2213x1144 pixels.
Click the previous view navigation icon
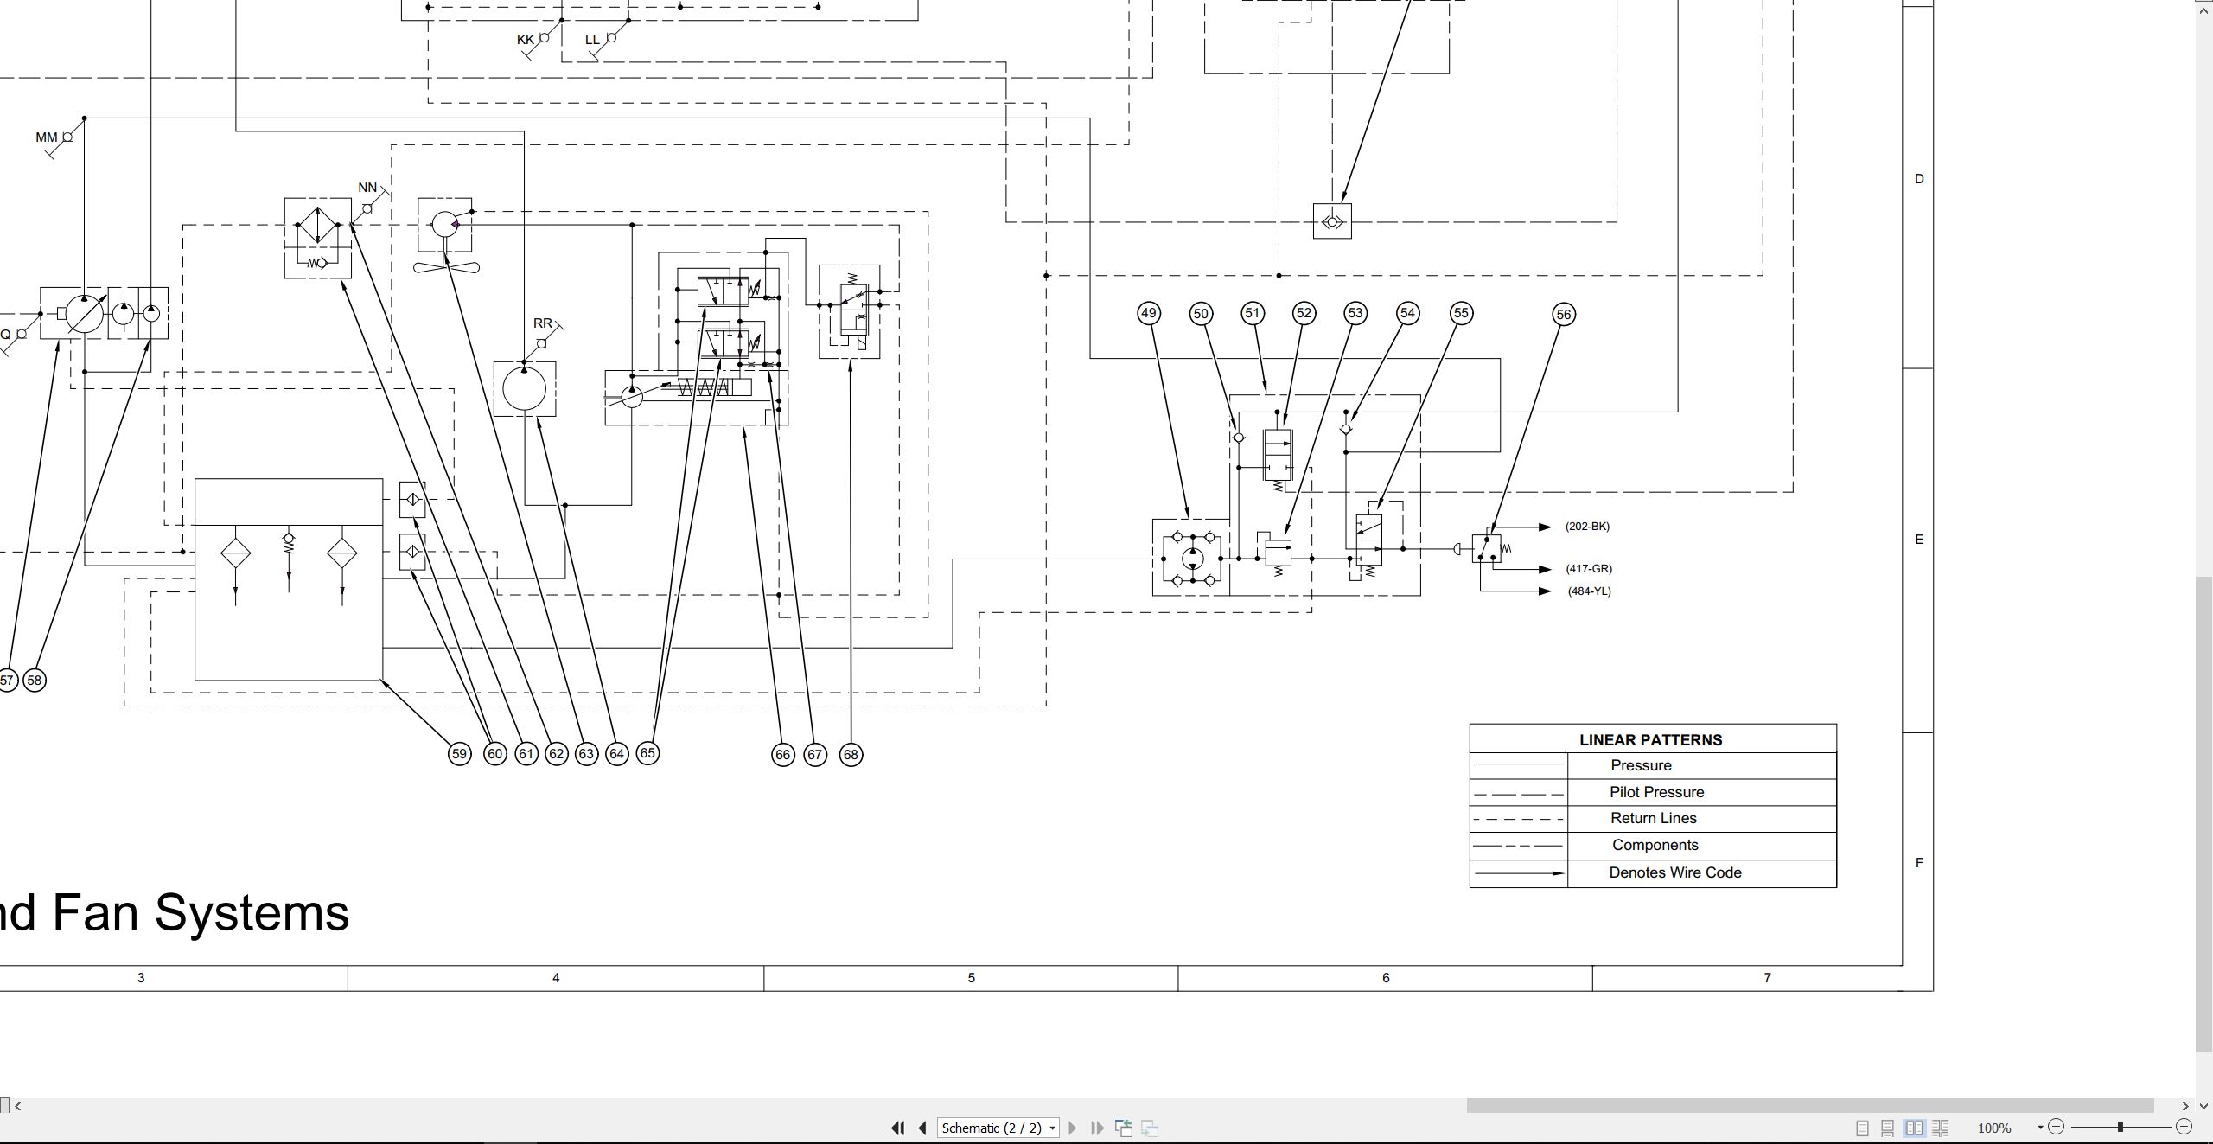1124,1128
